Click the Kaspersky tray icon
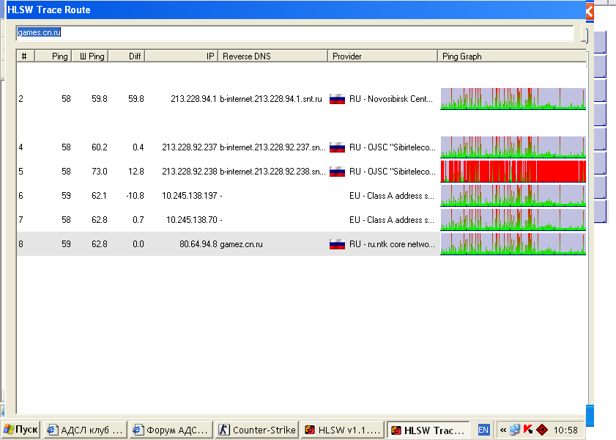Image resolution: width=616 pixels, height=440 pixels. [528, 430]
